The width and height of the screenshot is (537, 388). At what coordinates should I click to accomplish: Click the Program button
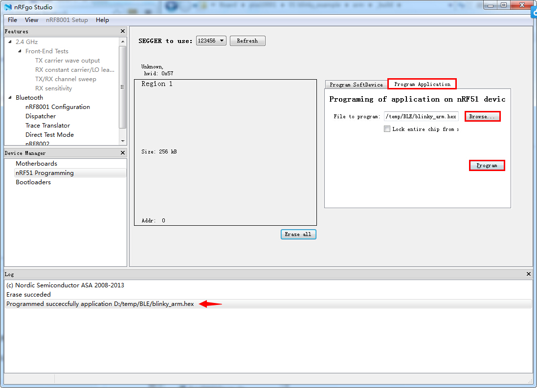tap(487, 166)
